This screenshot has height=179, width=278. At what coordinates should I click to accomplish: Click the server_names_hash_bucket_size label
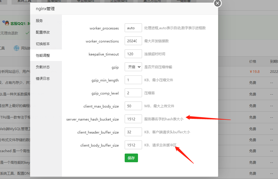click(93, 119)
